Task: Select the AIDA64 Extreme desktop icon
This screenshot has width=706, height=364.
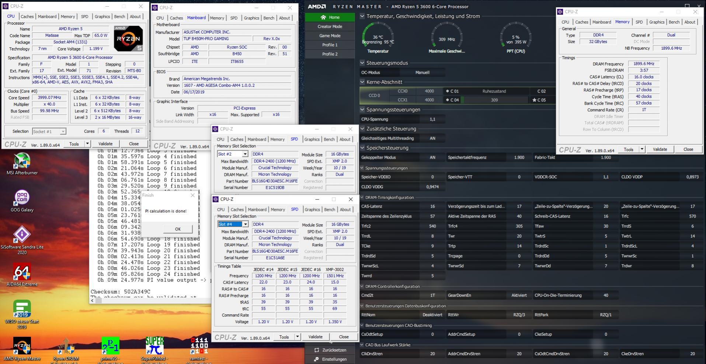Action: coord(22,275)
